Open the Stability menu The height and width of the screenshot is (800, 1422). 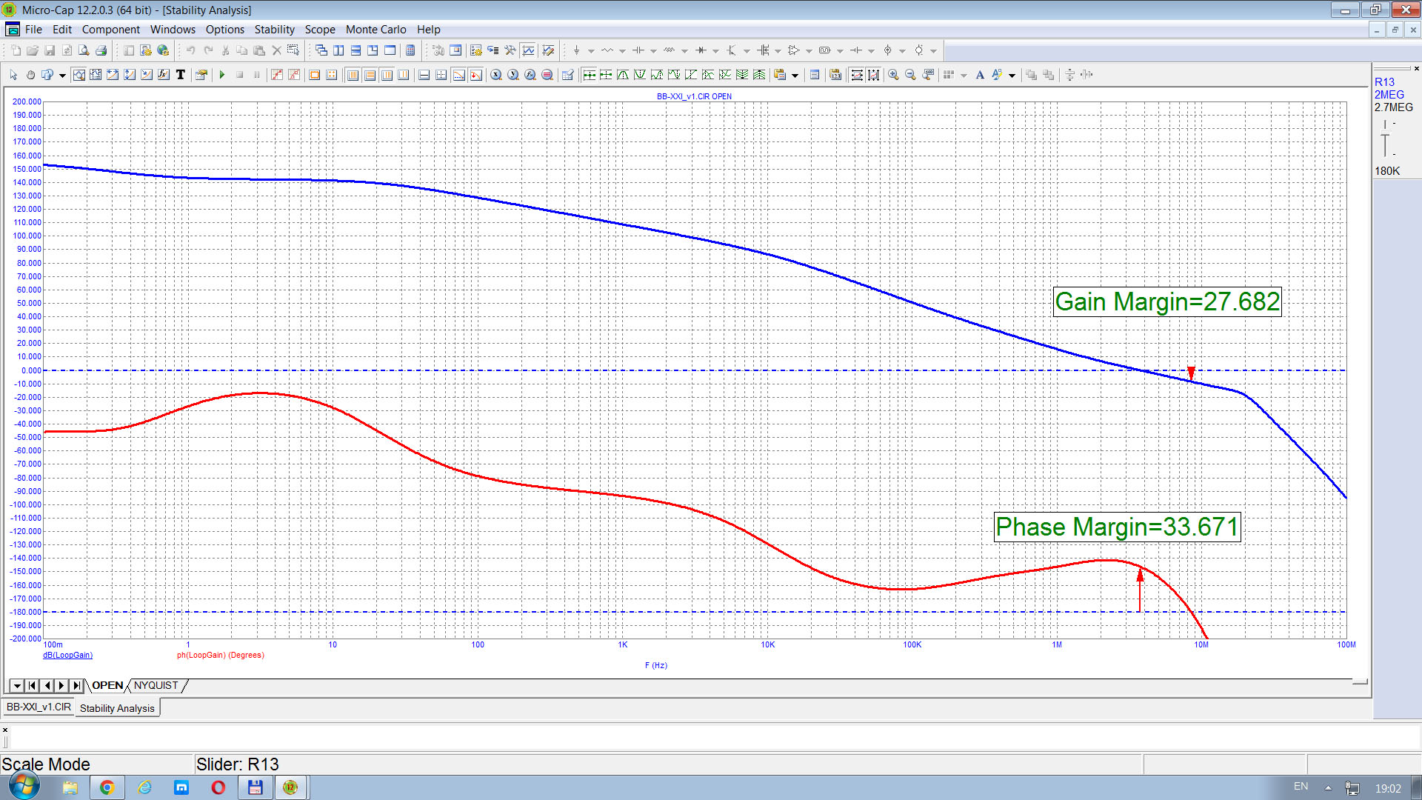[274, 30]
